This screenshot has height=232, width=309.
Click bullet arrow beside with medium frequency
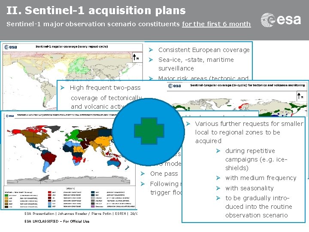click(218, 178)
